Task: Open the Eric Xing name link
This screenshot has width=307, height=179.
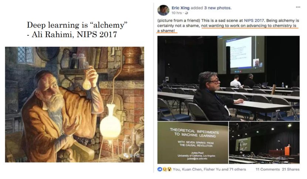Action: 181,8
